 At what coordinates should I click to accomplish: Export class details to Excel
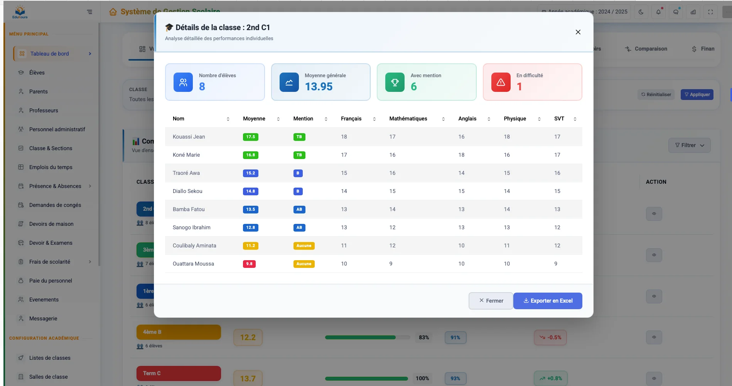(x=547, y=301)
